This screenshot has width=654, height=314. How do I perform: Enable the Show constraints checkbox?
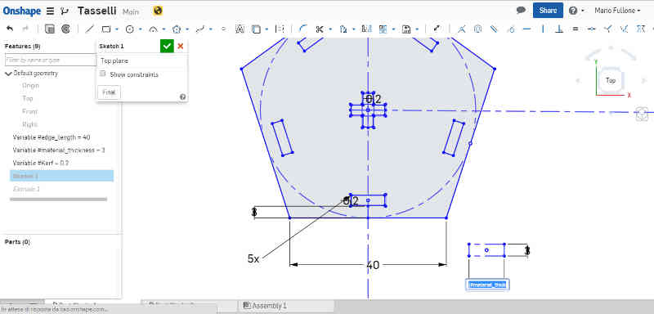coord(103,74)
